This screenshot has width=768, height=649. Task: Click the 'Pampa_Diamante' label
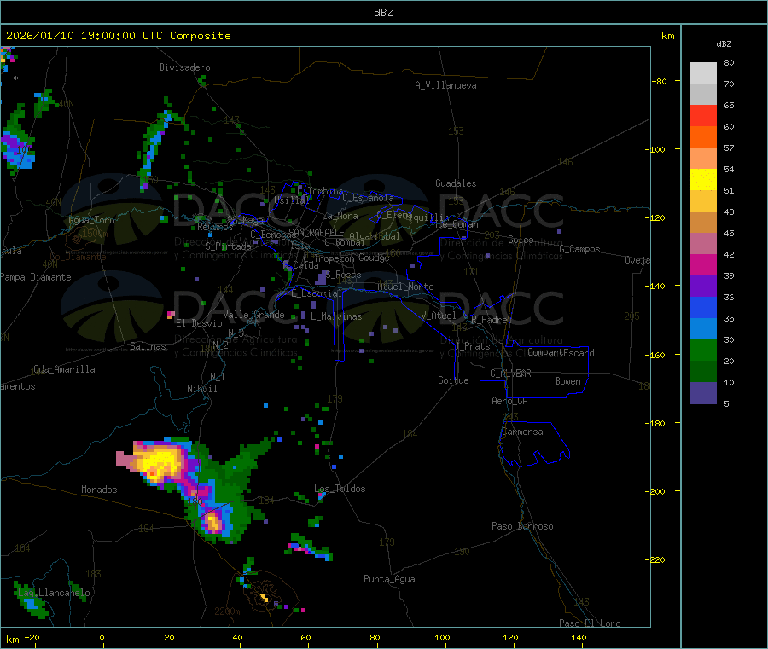click(36, 277)
